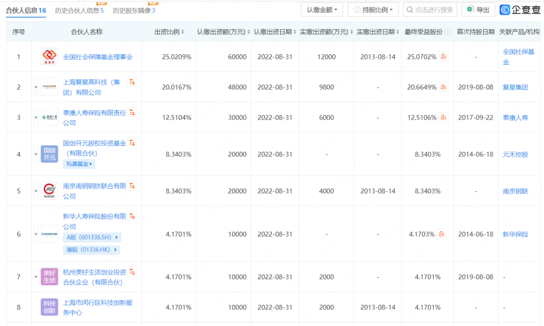Click the 科技创新 logo icon

(49, 307)
